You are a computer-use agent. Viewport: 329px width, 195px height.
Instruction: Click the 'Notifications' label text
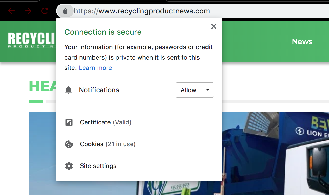click(99, 90)
